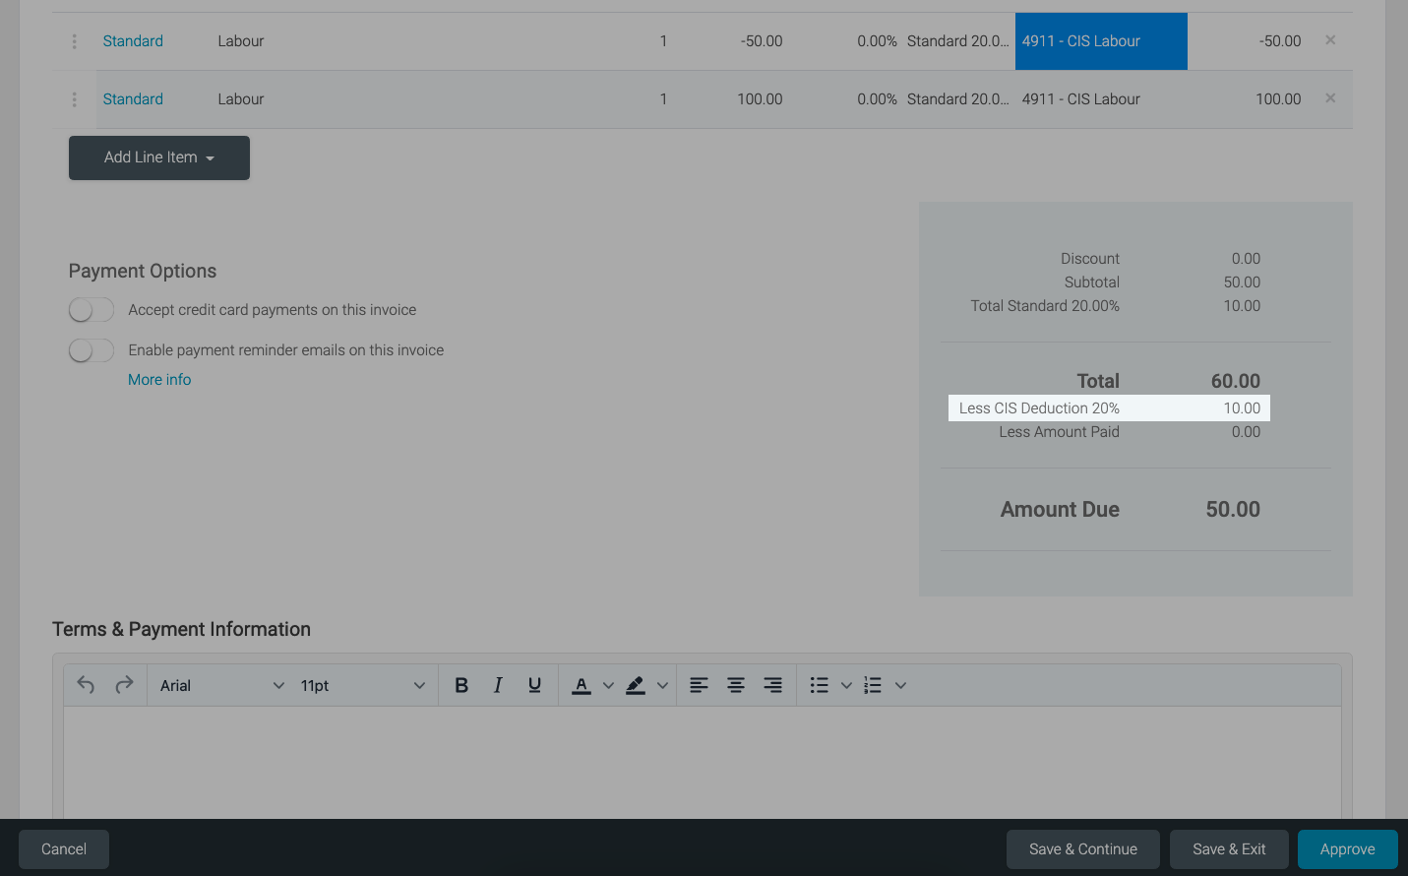This screenshot has height=876, width=1408.
Task: Edit quantity in the 100.00 row
Action: pyautogui.click(x=663, y=99)
